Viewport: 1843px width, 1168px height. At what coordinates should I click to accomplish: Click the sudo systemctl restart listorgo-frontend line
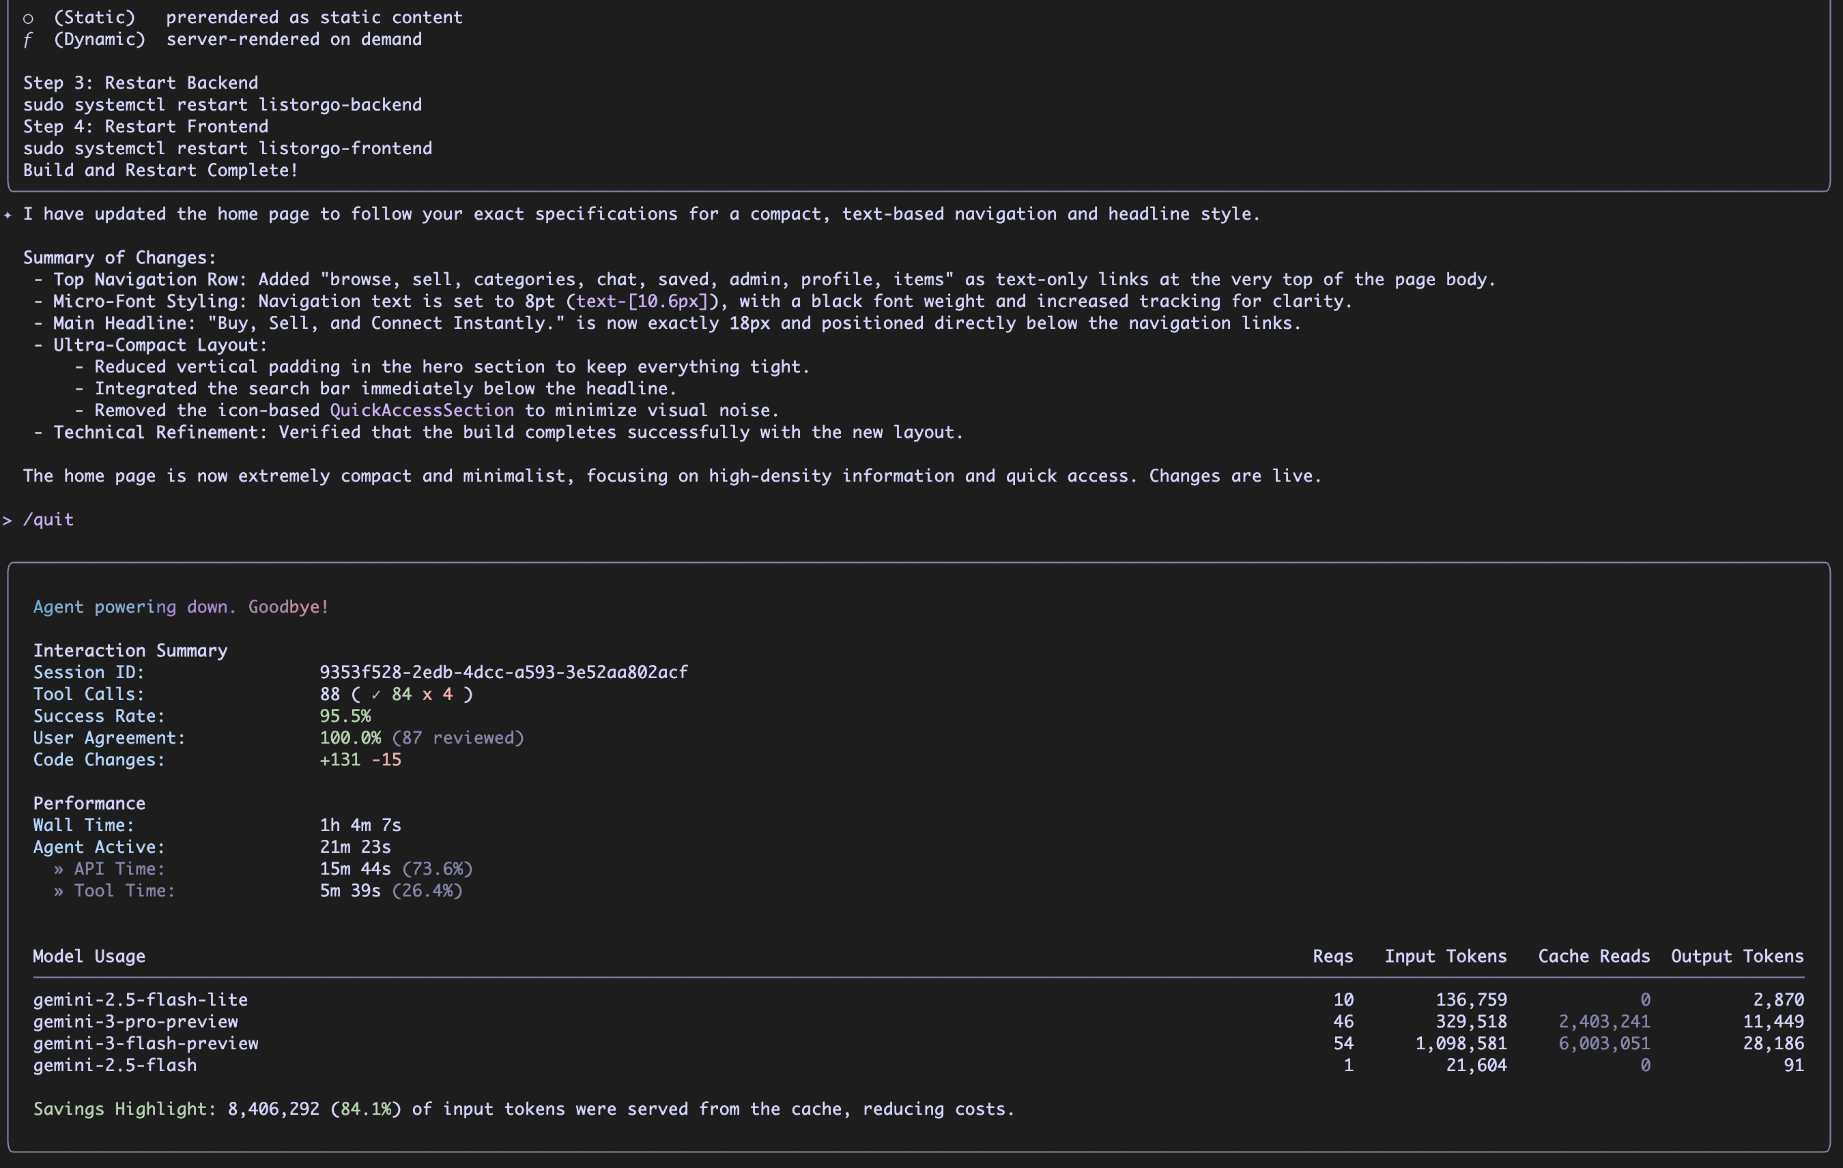click(x=227, y=149)
